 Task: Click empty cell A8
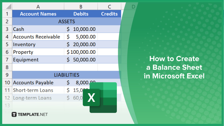38,67
